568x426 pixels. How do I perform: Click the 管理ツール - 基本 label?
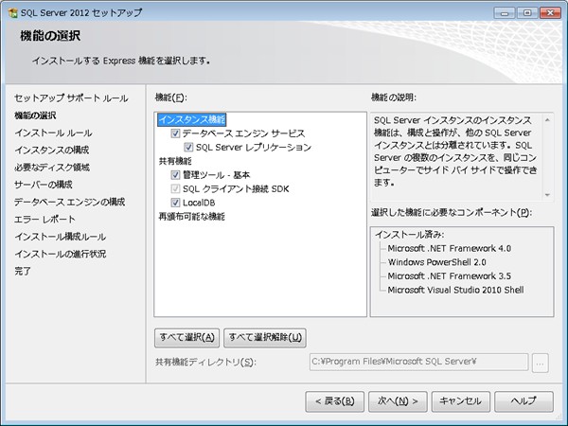coord(216,175)
